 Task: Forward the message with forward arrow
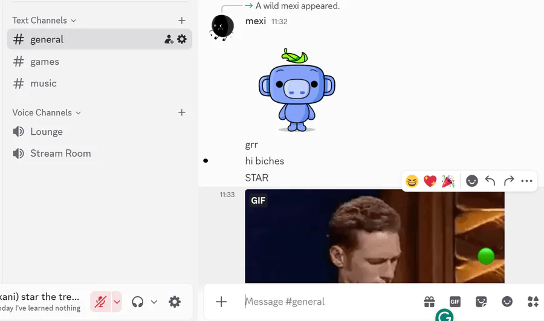[508, 181]
